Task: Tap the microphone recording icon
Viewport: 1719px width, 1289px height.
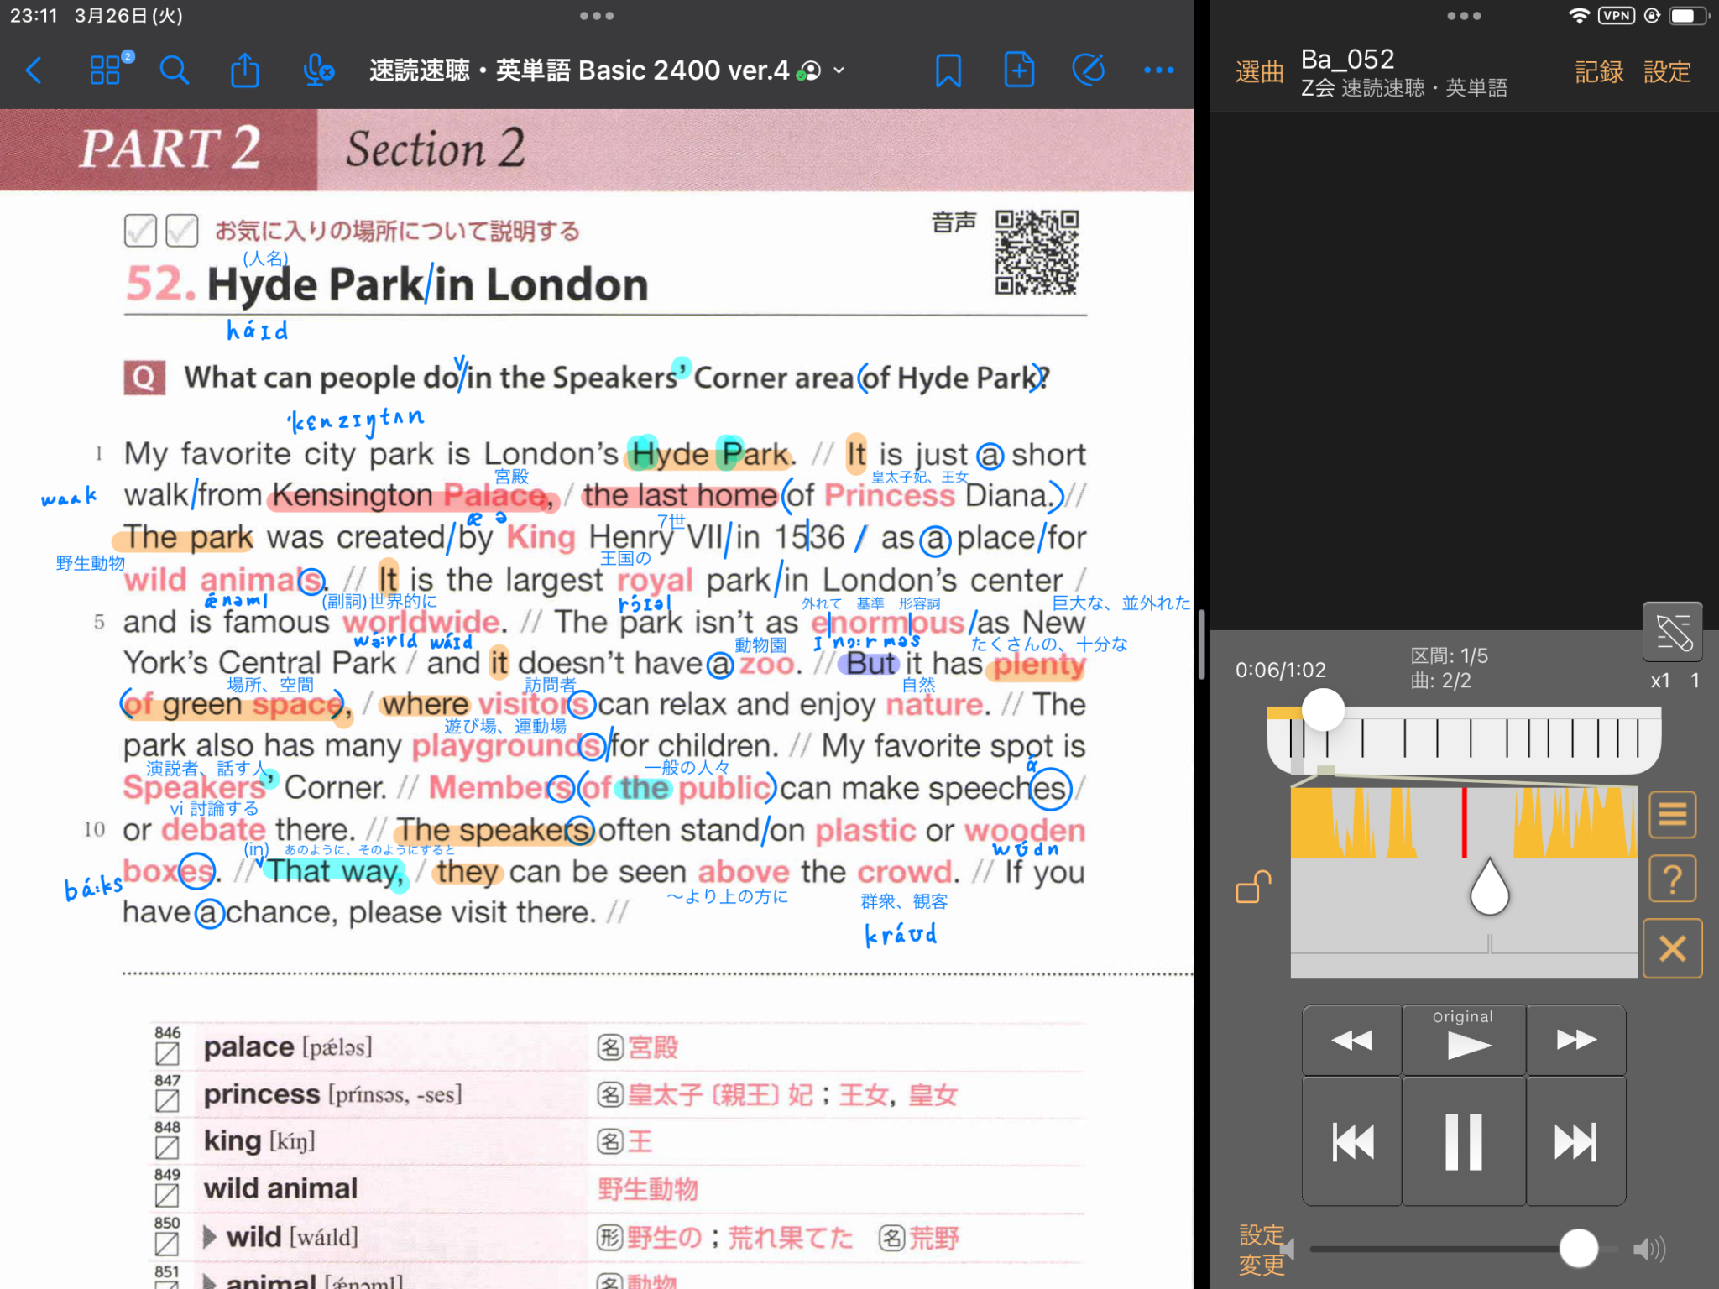Action: 317,70
